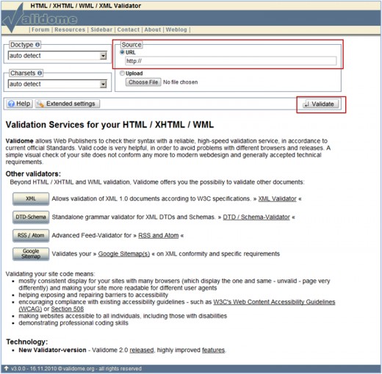Click the Choose File button

pyautogui.click(x=143, y=82)
